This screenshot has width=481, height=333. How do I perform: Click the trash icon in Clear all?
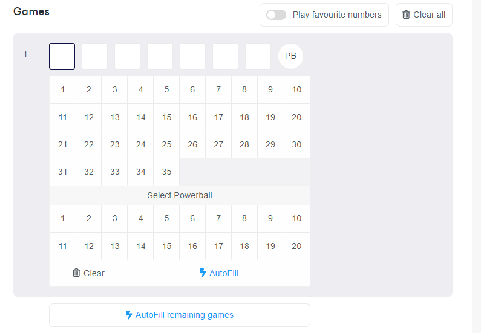[406, 15]
